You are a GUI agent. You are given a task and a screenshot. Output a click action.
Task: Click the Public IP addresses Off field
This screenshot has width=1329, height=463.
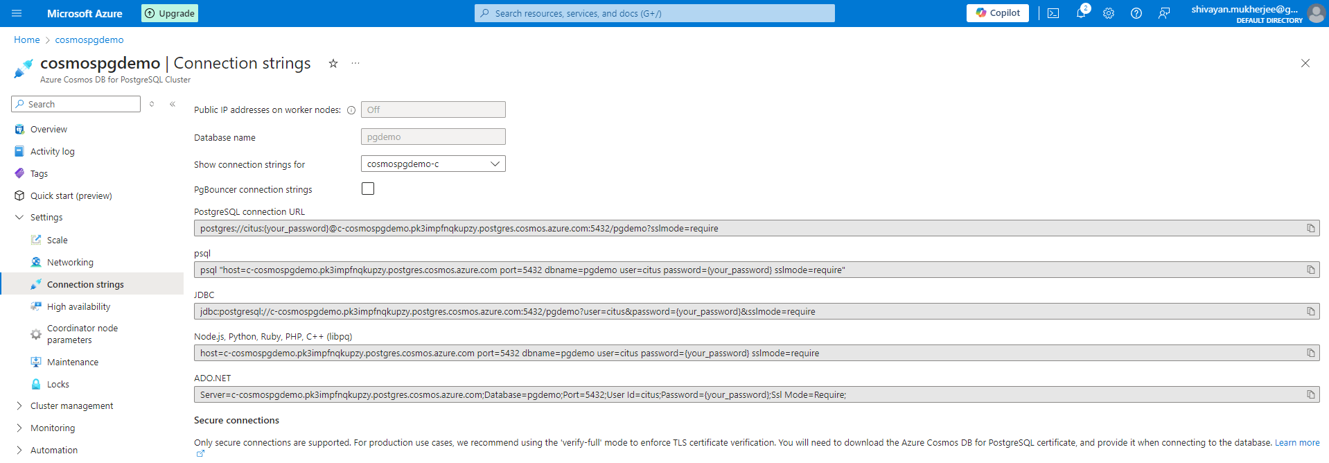pyautogui.click(x=433, y=110)
